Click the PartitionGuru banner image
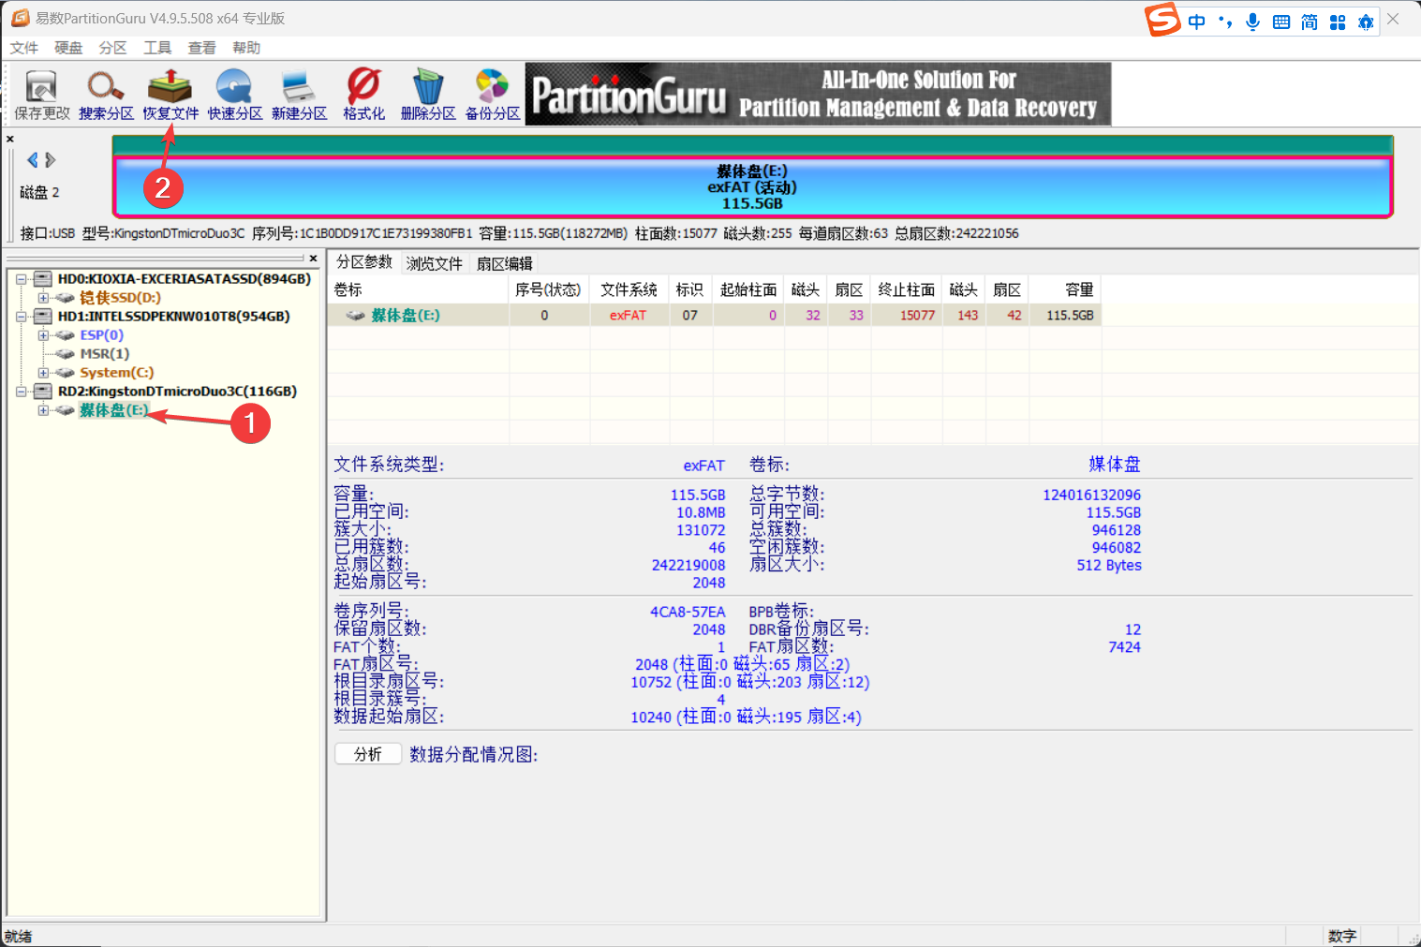 tap(818, 94)
